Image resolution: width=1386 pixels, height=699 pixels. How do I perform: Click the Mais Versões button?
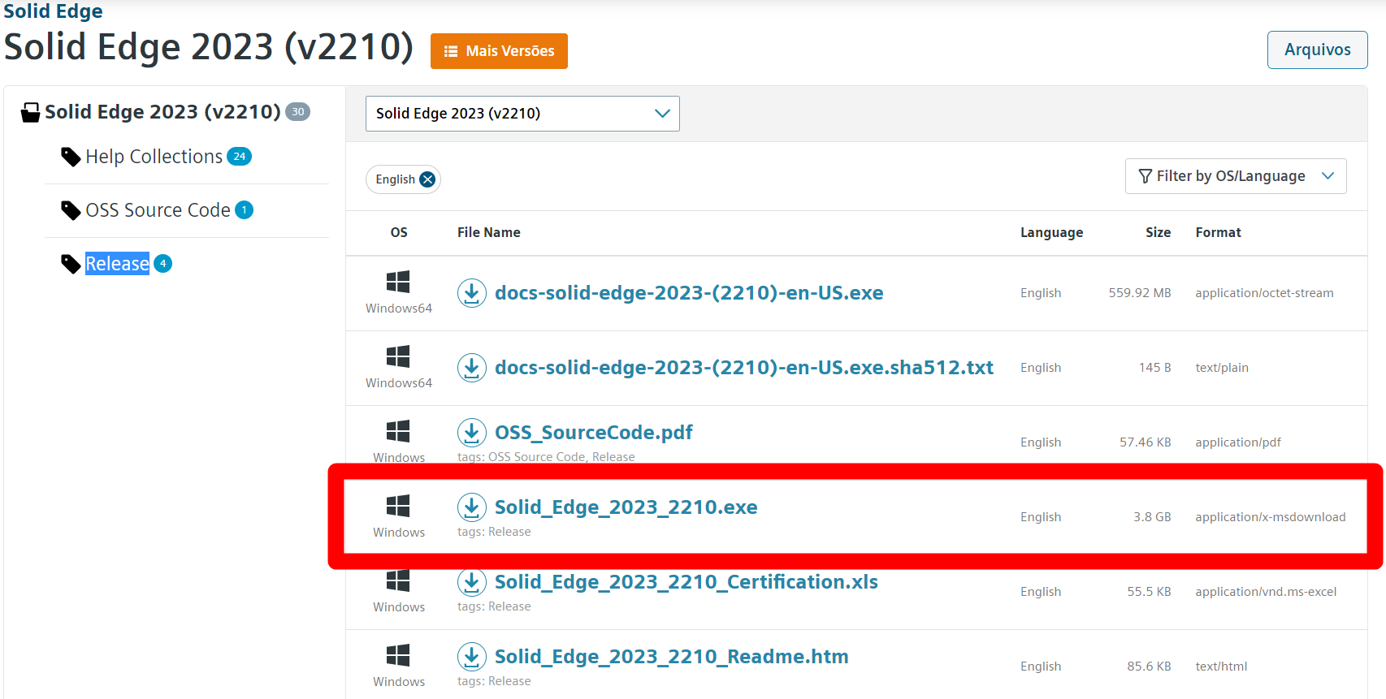click(499, 51)
